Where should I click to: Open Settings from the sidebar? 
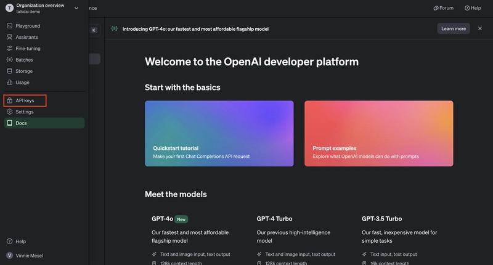(44, 112)
